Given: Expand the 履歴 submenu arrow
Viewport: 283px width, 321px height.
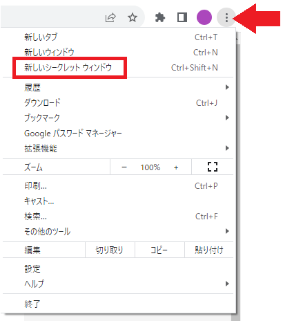Looking at the screenshot, I should click(227, 87).
